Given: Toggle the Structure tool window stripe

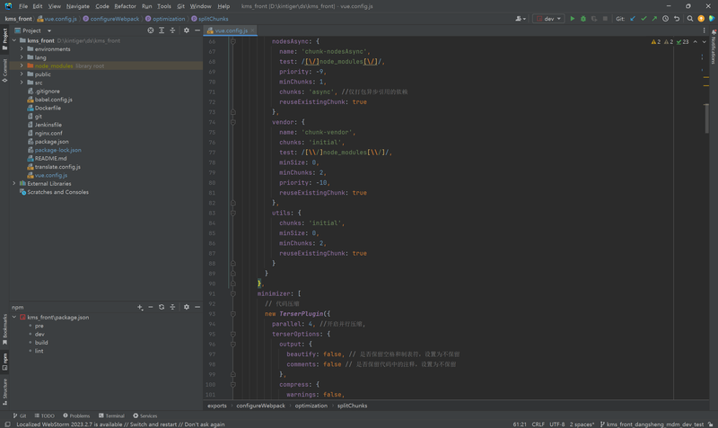Looking at the screenshot, I should click(x=4, y=389).
